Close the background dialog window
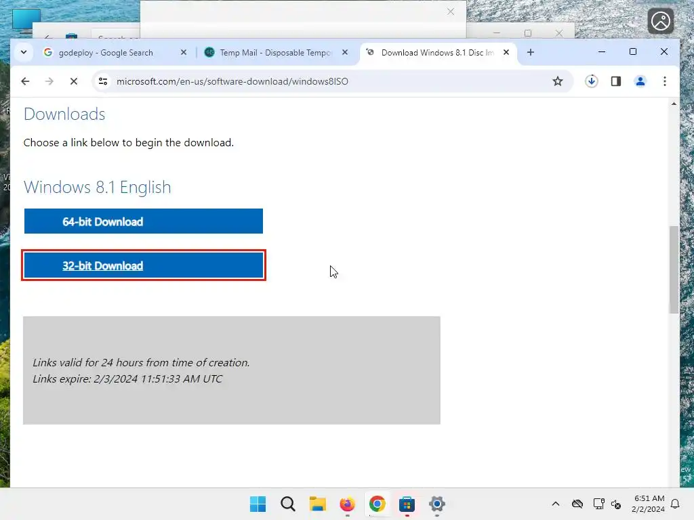This screenshot has width=694, height=520. [451, 12]
